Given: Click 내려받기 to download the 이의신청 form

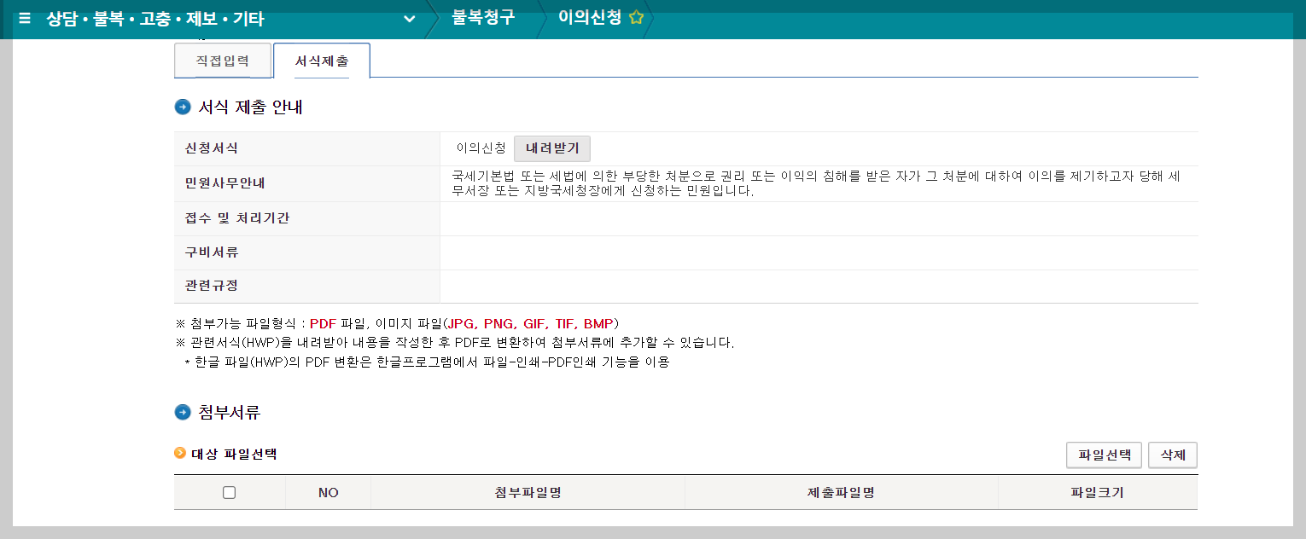Looking at the screenshot, I should click(552, 148).
